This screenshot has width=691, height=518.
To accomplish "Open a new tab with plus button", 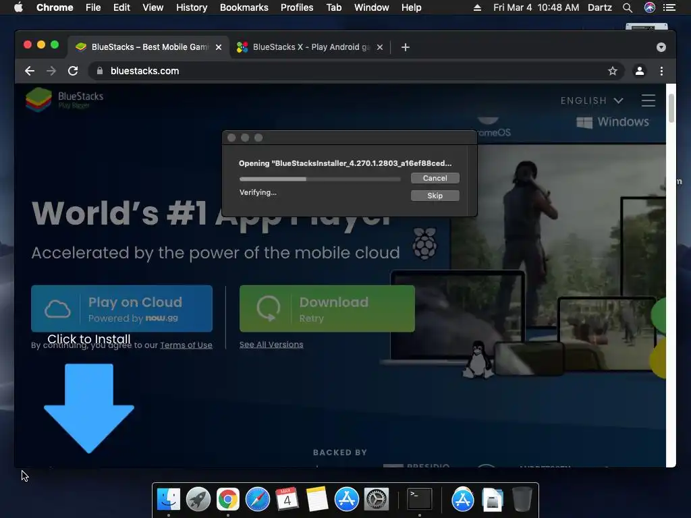I will click(406, 47).
